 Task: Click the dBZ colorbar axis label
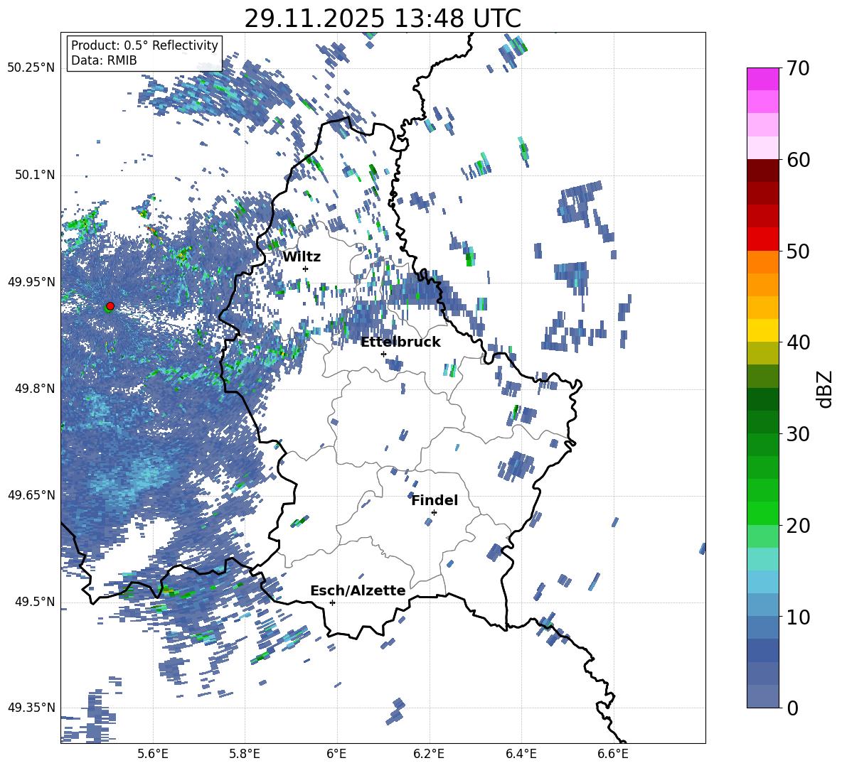[826, 389]
